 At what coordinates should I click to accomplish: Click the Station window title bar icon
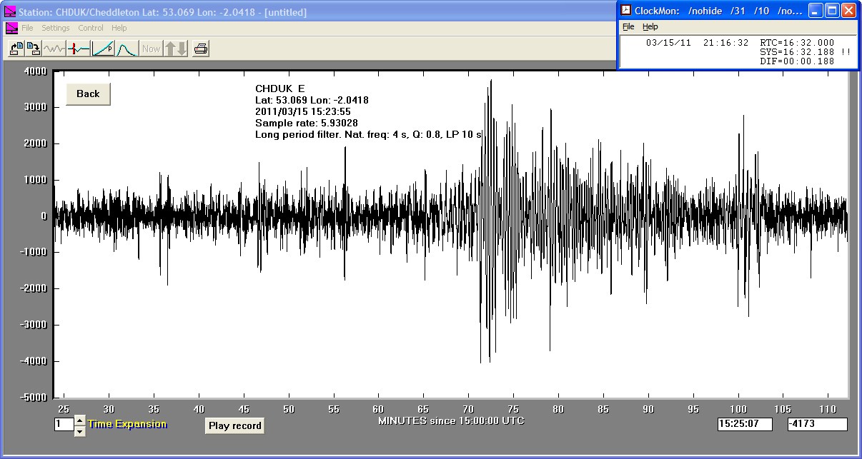click(x=9, y=12)
